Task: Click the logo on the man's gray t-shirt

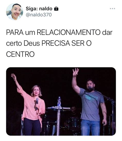Action: (x=92, y=98)
